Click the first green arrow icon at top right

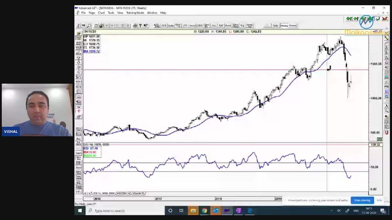[x=349, y=19]
